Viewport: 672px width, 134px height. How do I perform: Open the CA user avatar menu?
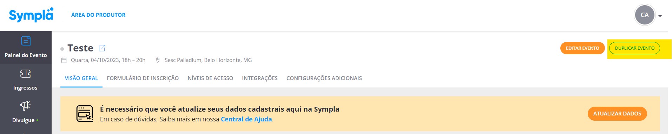point(645,15)
